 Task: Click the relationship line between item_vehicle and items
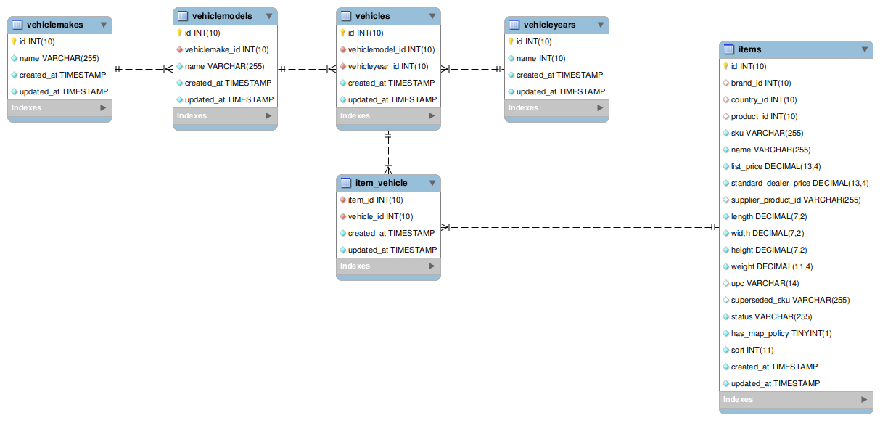(x=580, y=226)
